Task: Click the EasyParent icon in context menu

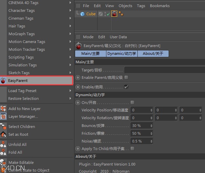Action: 3,80
